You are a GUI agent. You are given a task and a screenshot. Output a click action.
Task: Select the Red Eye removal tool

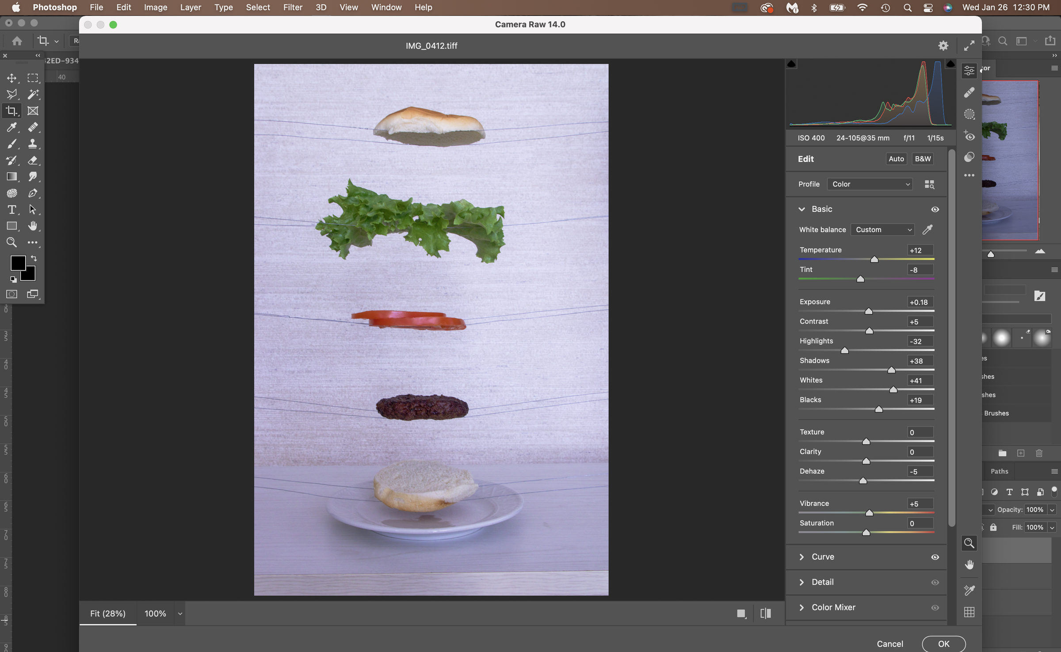970,136
